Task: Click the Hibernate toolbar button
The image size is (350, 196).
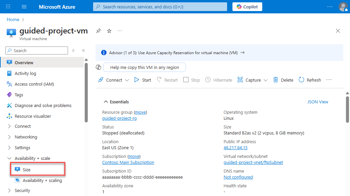Action: pos(219,80)
